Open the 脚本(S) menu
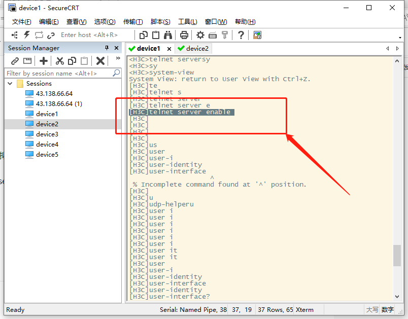 (x=160, y=22)
